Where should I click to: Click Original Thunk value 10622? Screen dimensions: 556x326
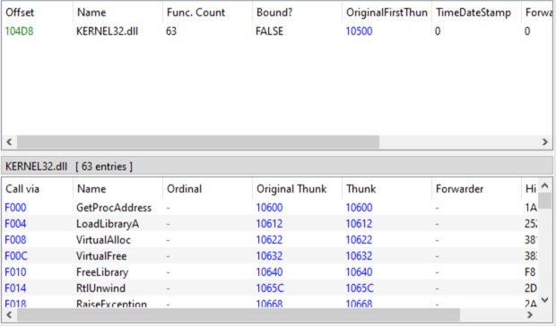click(x=269, y=240)
